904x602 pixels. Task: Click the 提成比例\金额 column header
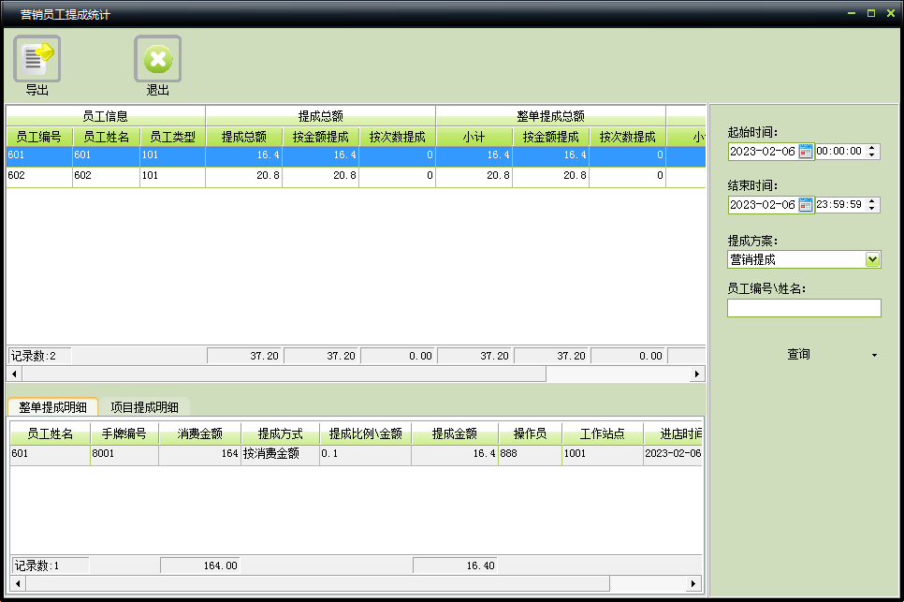(x=366, y=433)
